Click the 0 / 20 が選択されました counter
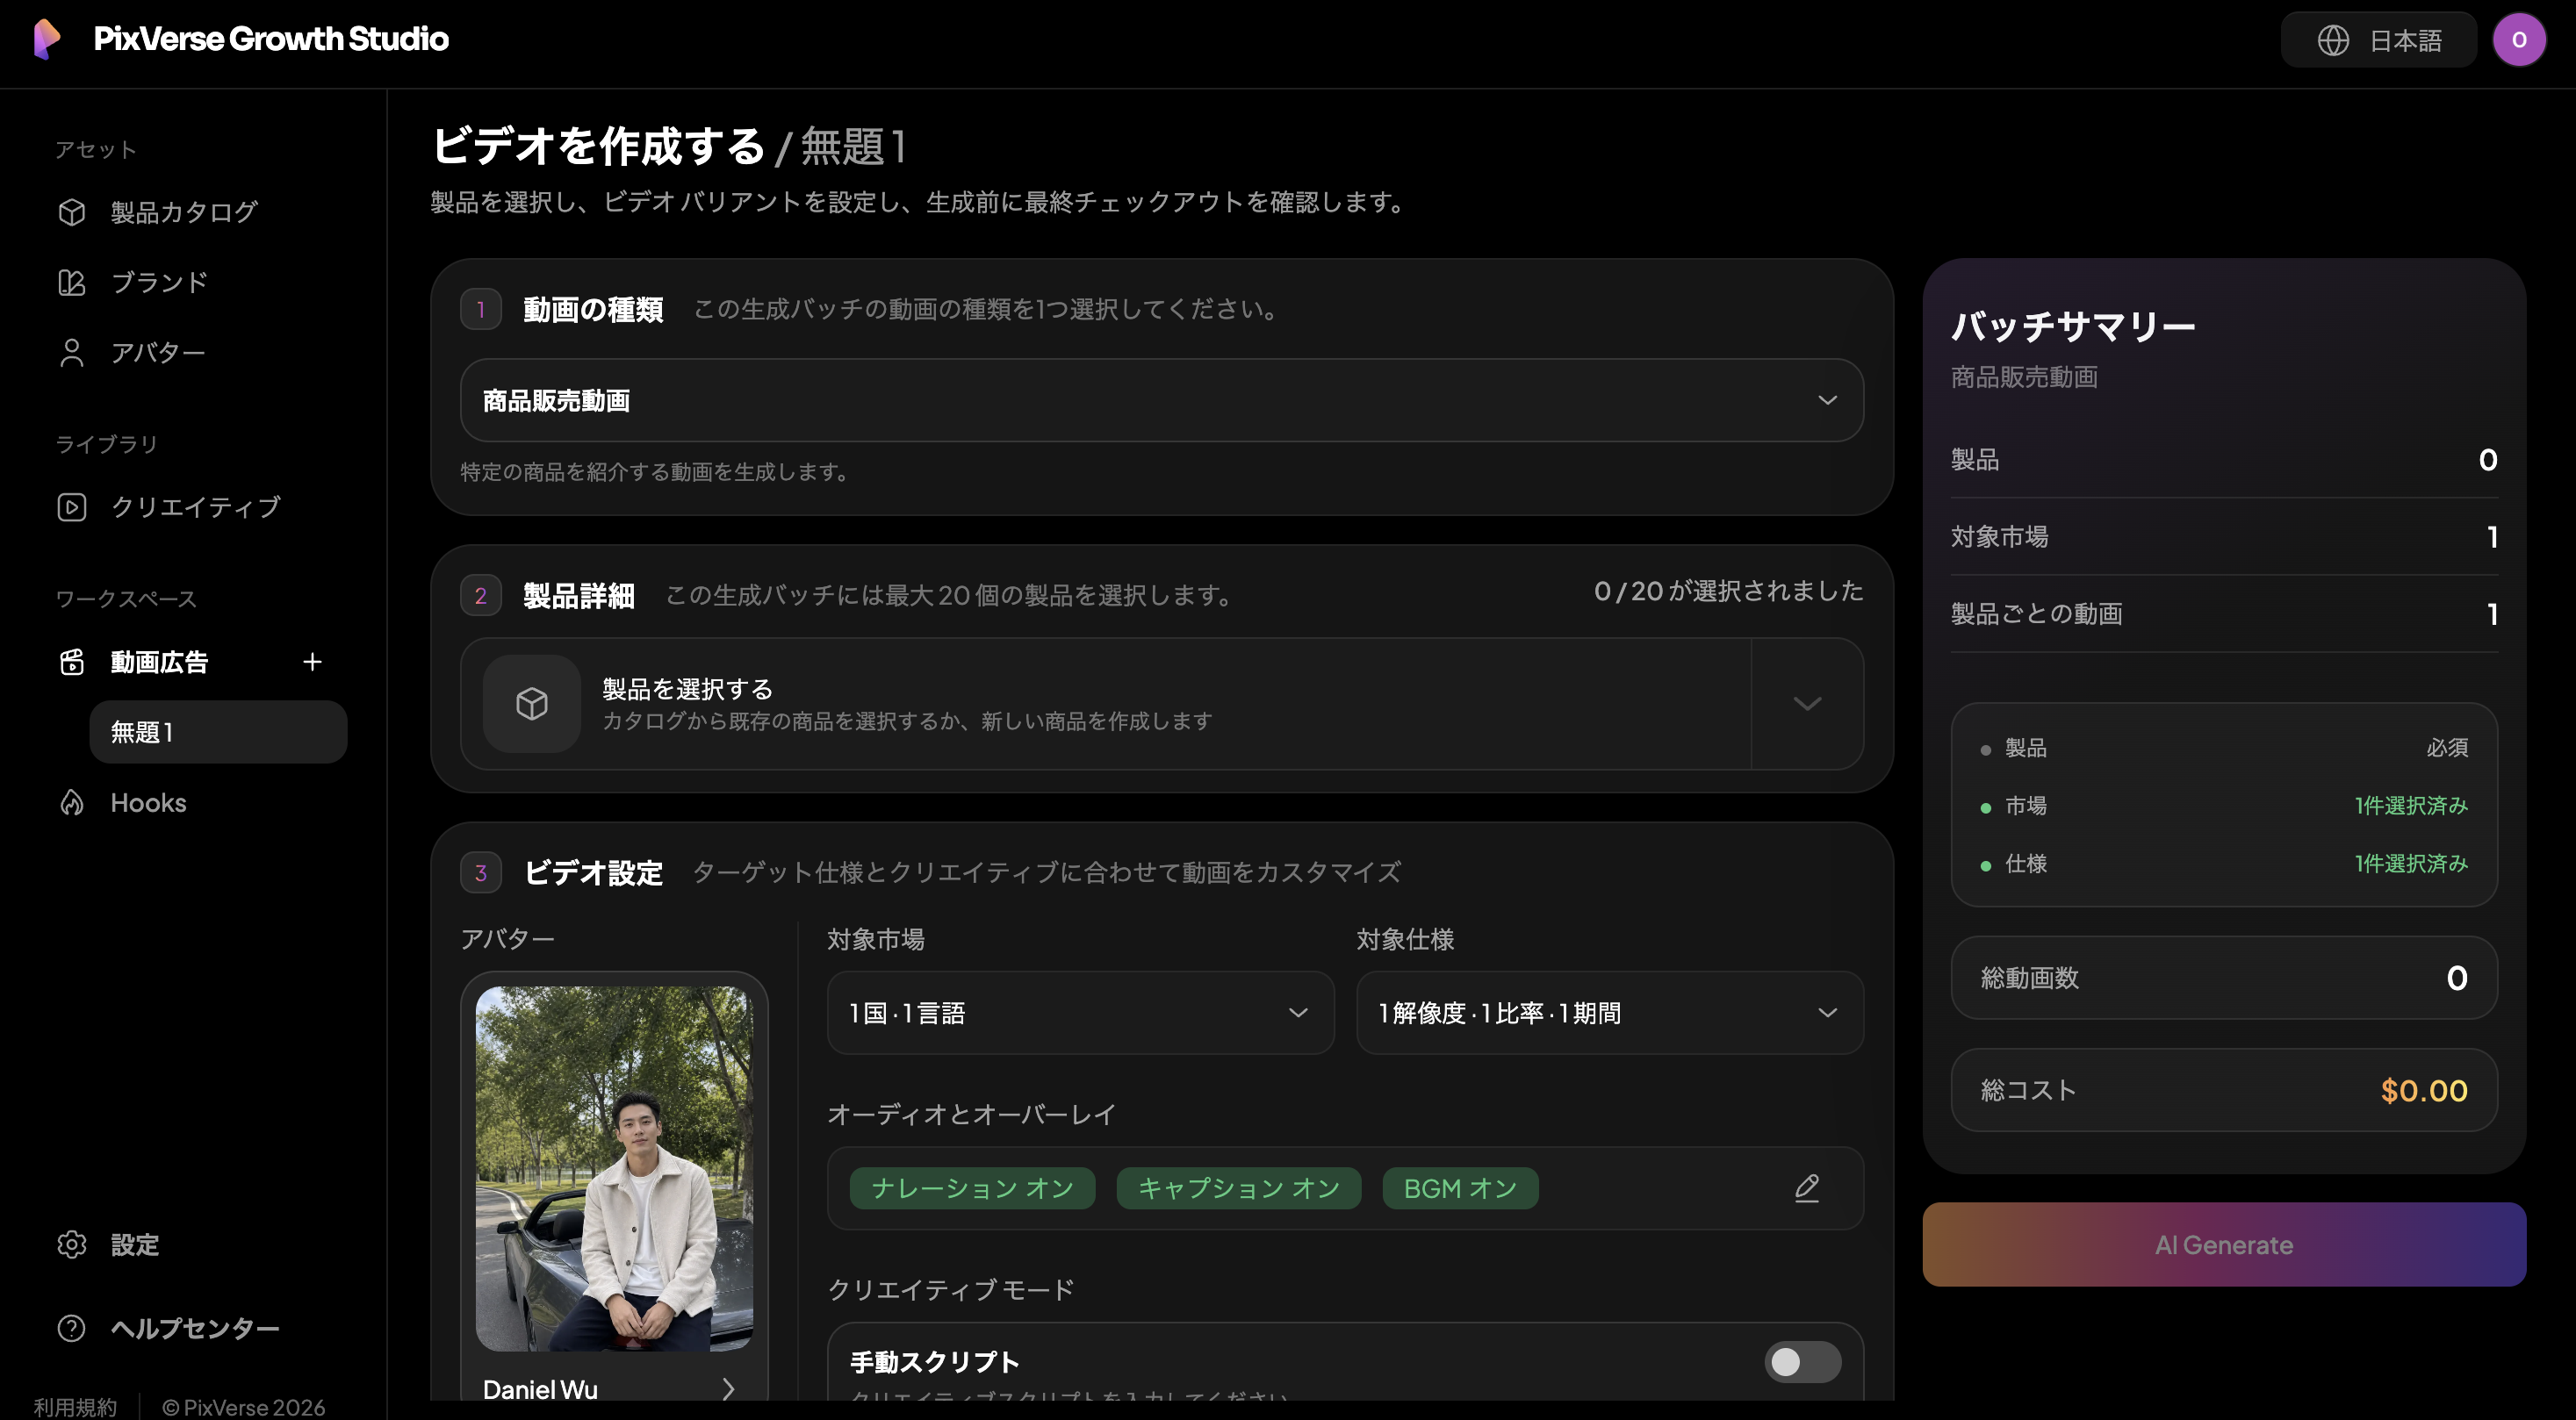Screen dimensions: 2576x1420 [1728, 592]
